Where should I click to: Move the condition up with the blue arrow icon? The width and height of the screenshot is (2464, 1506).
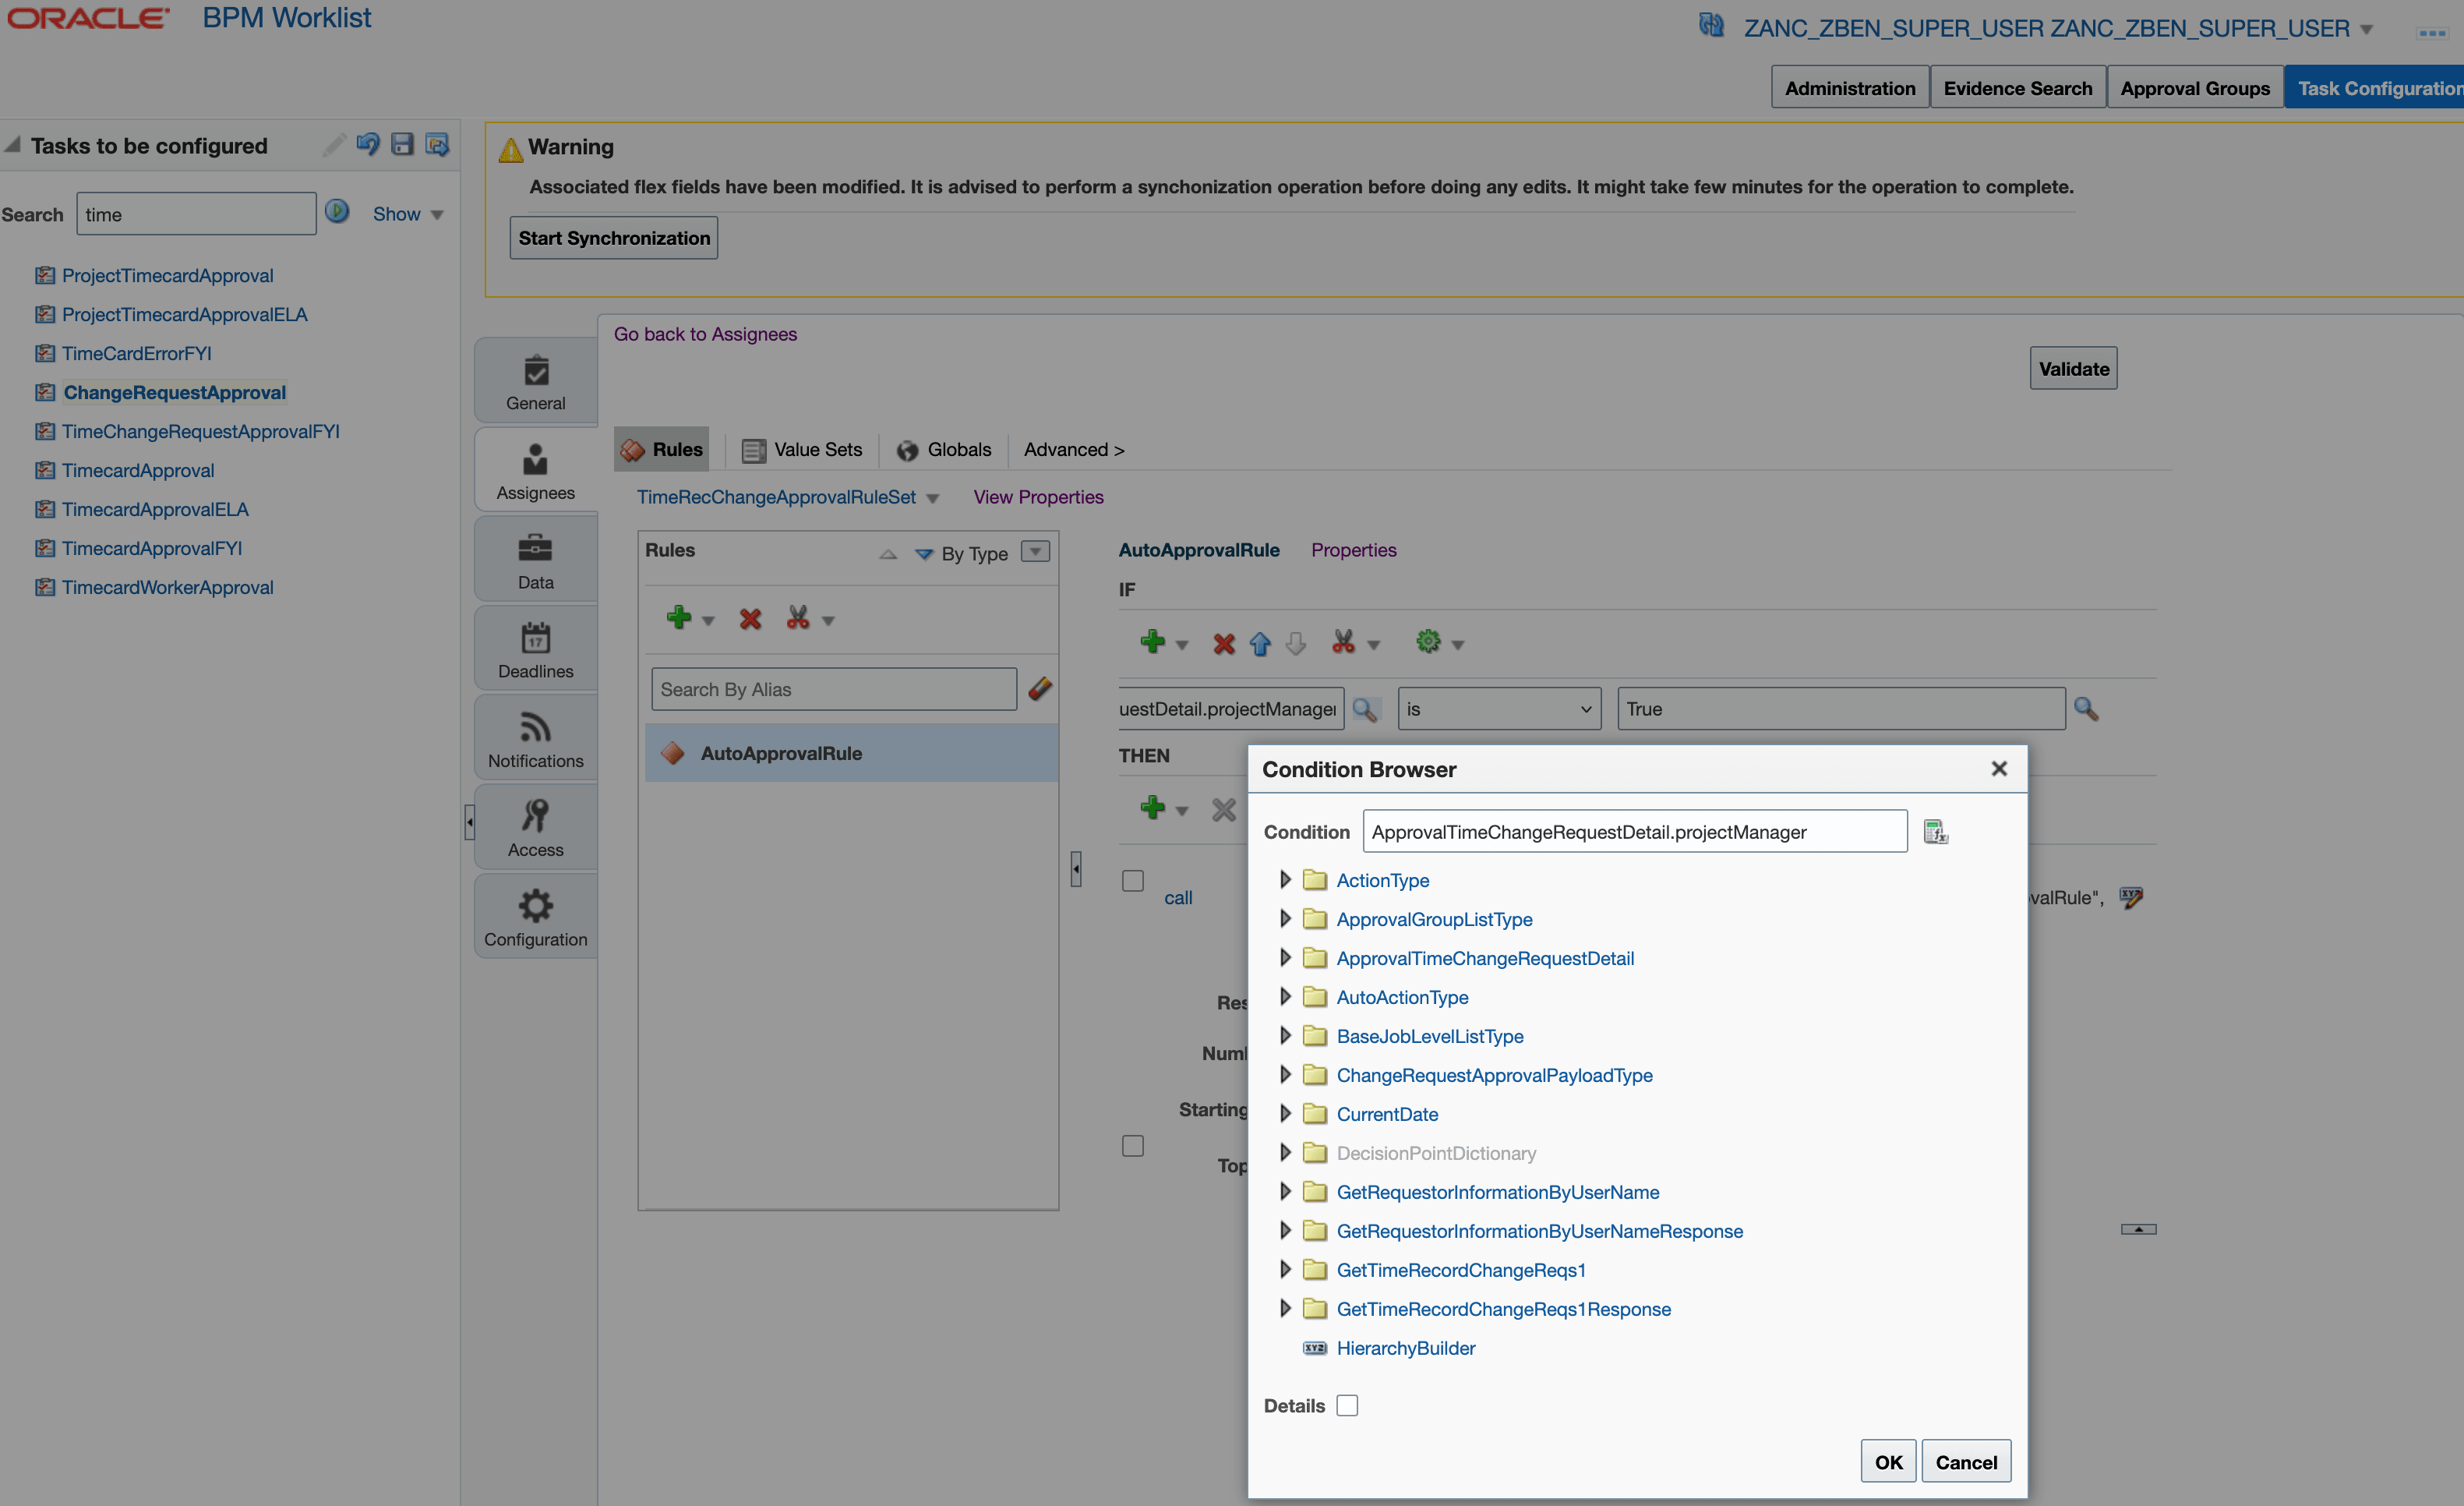1259,643
